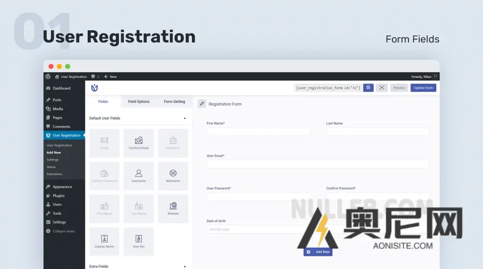Select the Last Name field tile
The width and height of the screenshot is (483, 269).
139,209
